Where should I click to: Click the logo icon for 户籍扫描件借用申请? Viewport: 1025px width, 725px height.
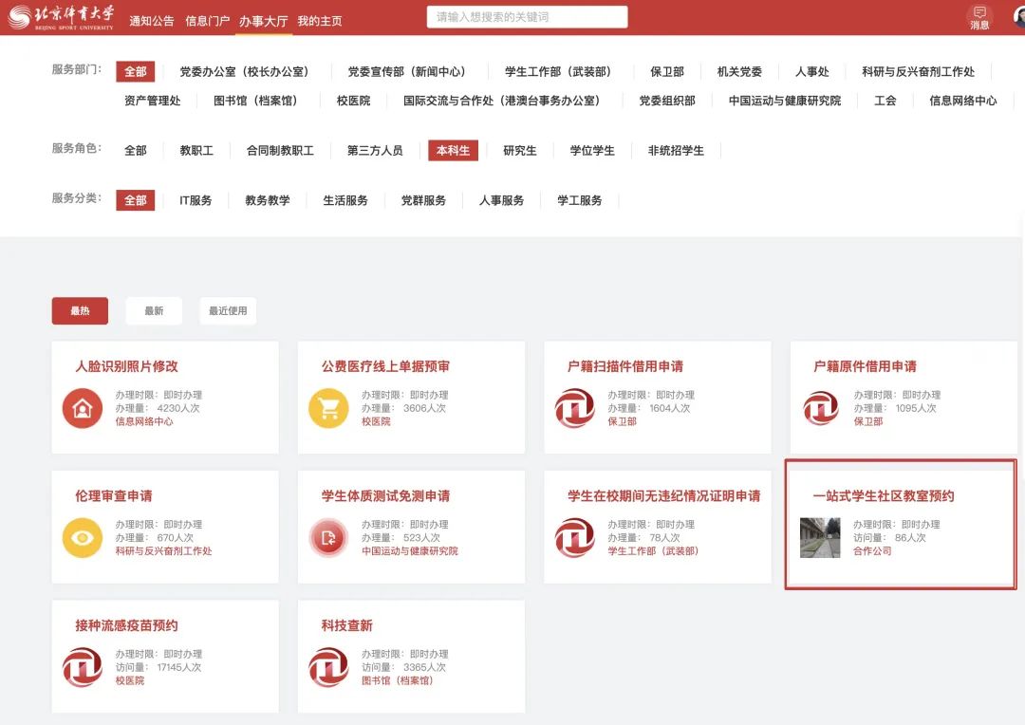(574, 408)
